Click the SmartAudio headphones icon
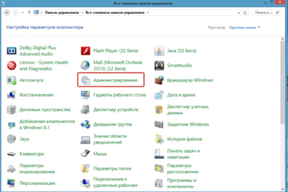This screenshot has height=192, width=288. click(x=159, y=65)
